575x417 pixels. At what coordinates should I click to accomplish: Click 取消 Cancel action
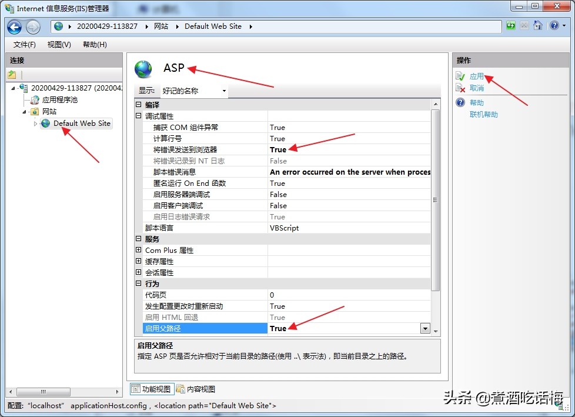(x=477, y=88)
